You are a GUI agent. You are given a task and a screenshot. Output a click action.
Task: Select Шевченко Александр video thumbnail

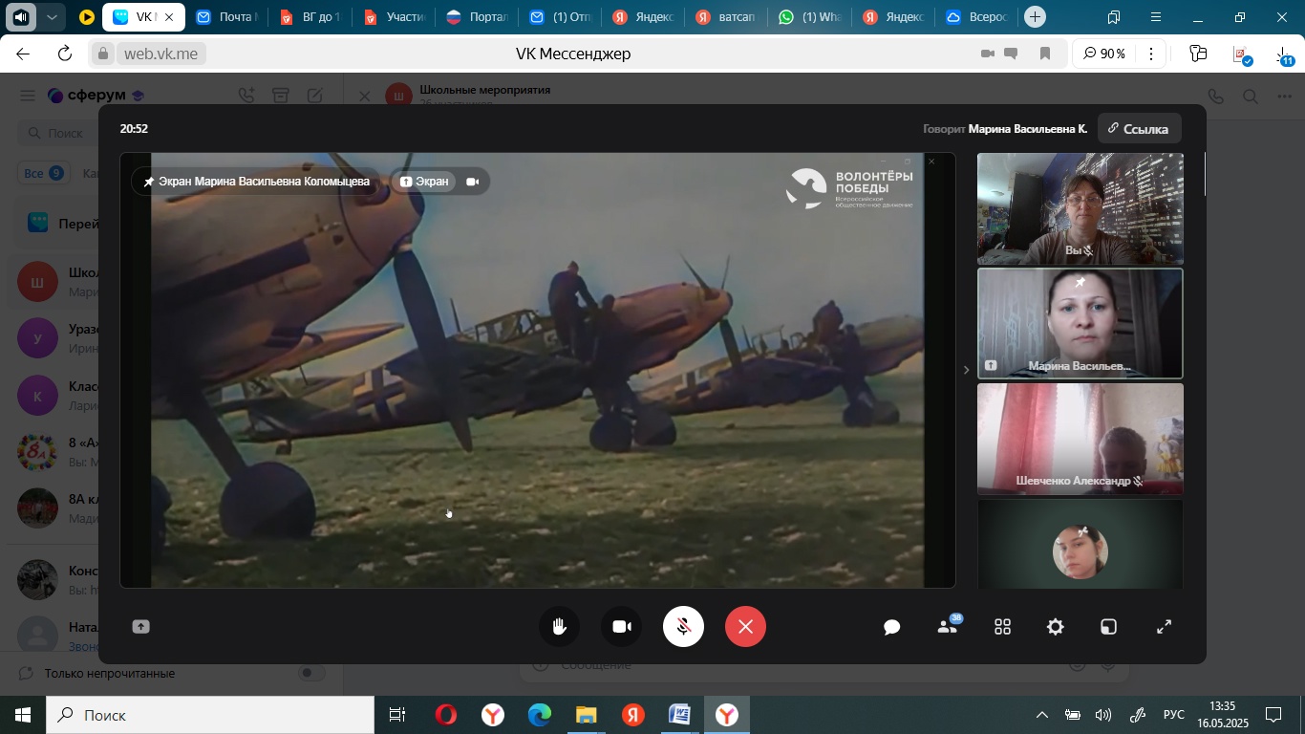click(x=1080, y=439)
